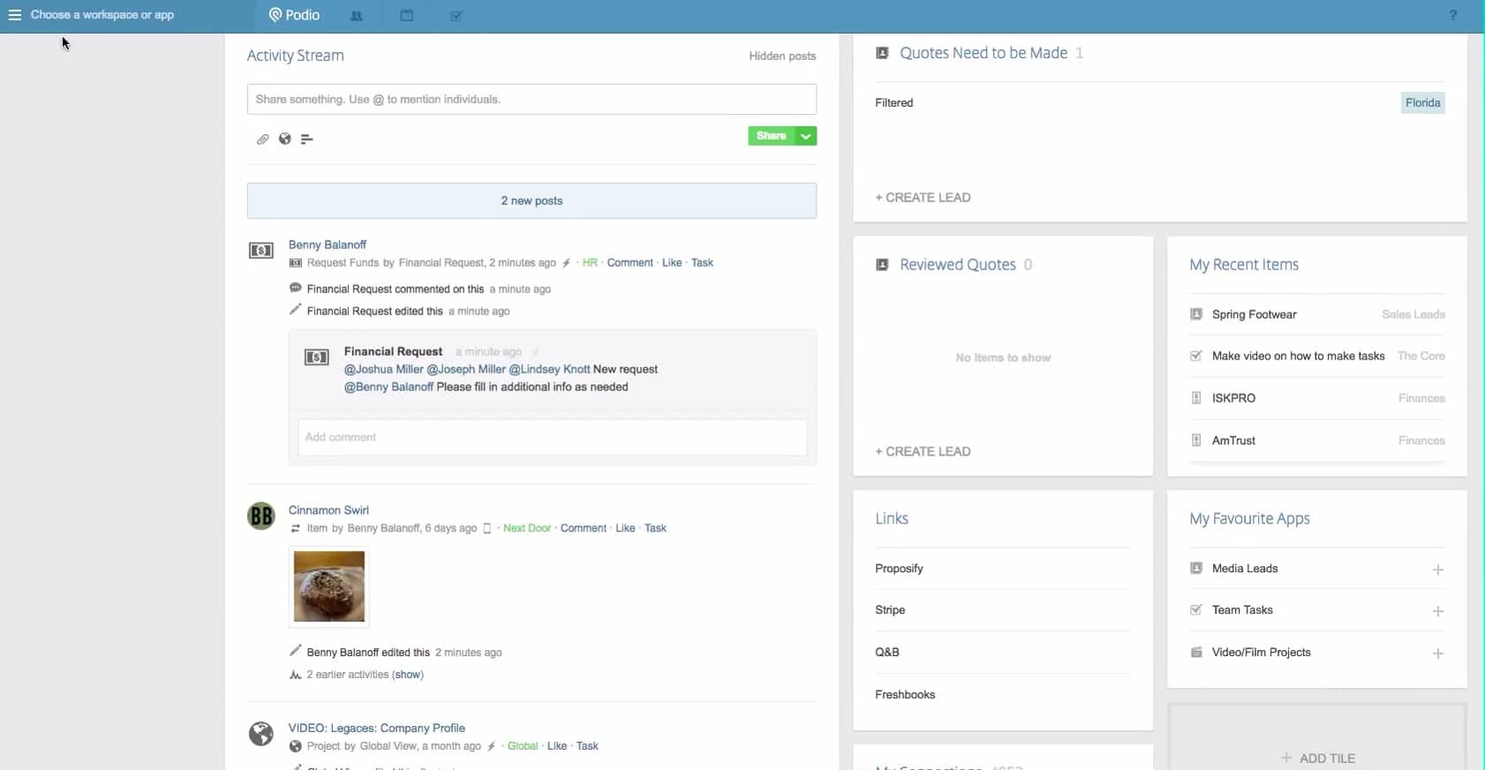Open Benny Balanoff post title link
1485x770 pixels.
328,245
